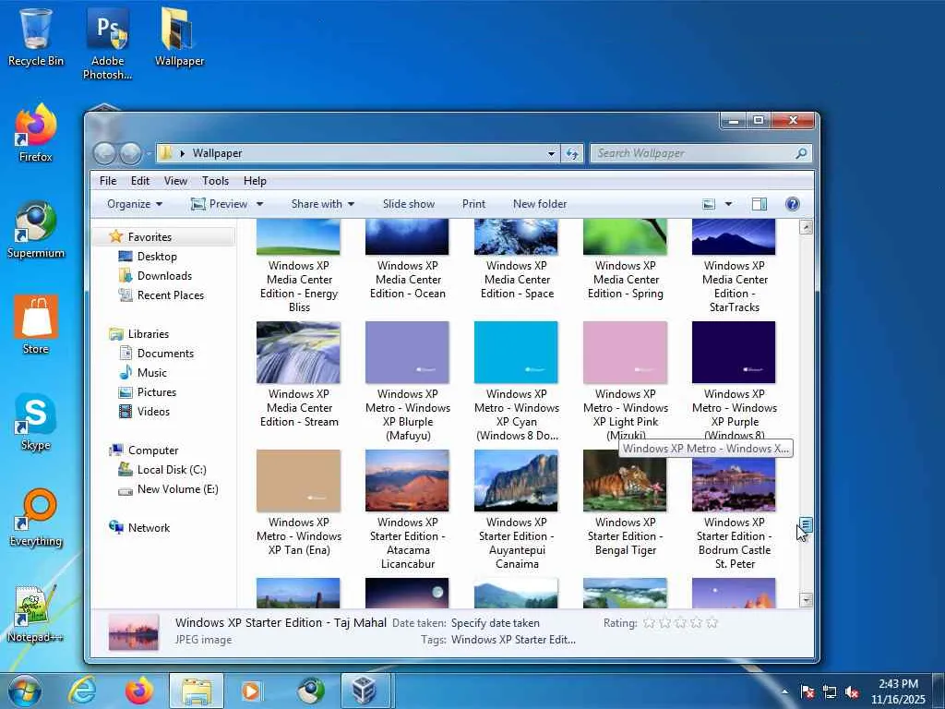Viewport: 945px width, 709px height.
Task: Select Network in the navigation pane
Action: click(149, 527)
